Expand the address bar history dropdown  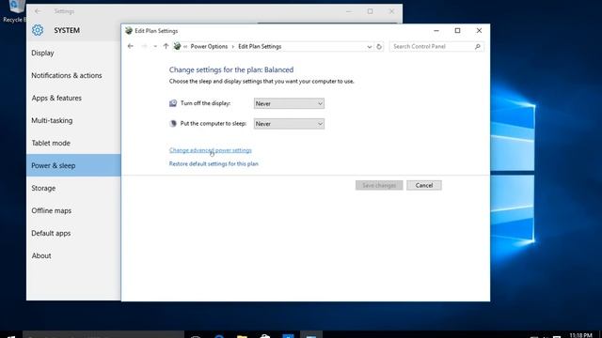coord(370,47)
